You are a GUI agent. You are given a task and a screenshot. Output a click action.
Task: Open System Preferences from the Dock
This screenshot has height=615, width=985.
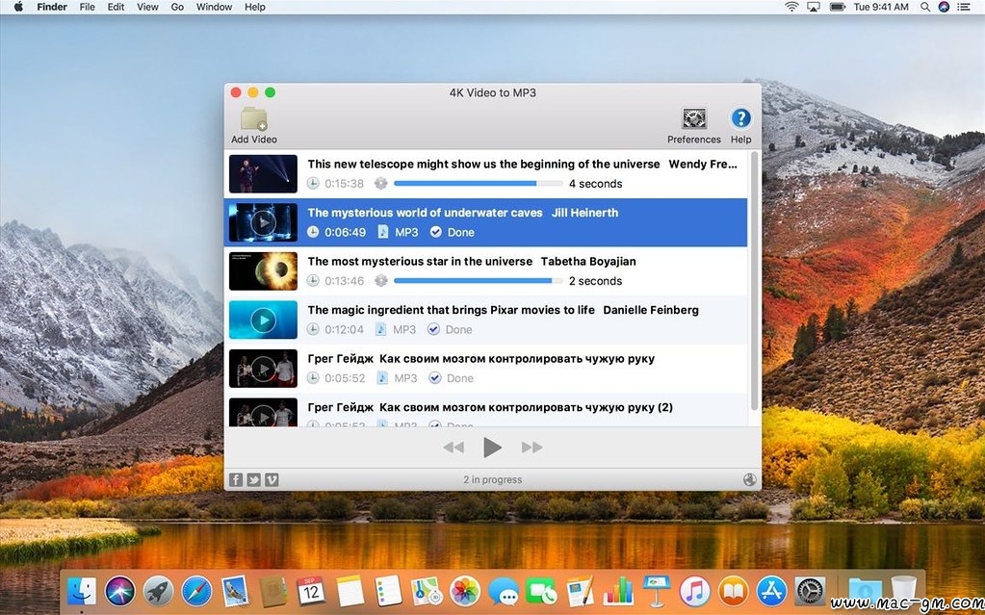click(x=810, y=591)
